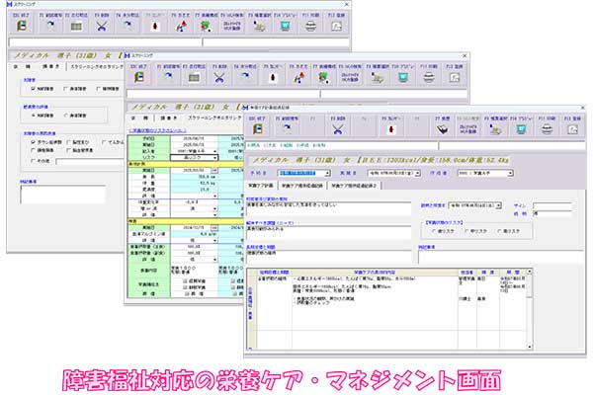Click F7 green icon in middle screening window

point(324,77)
